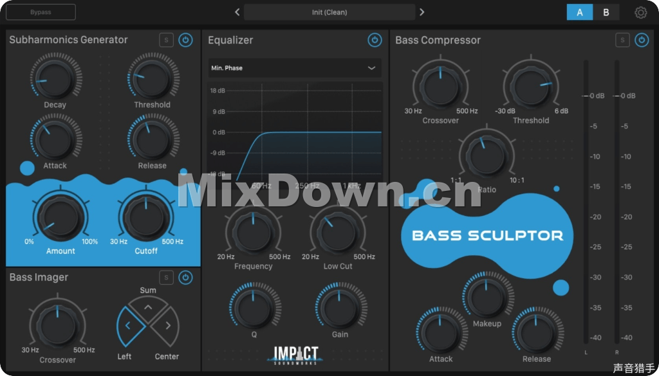Solo the Bass Imager with S button
Screen dimensions: 659x376
(x=167, y=278)
